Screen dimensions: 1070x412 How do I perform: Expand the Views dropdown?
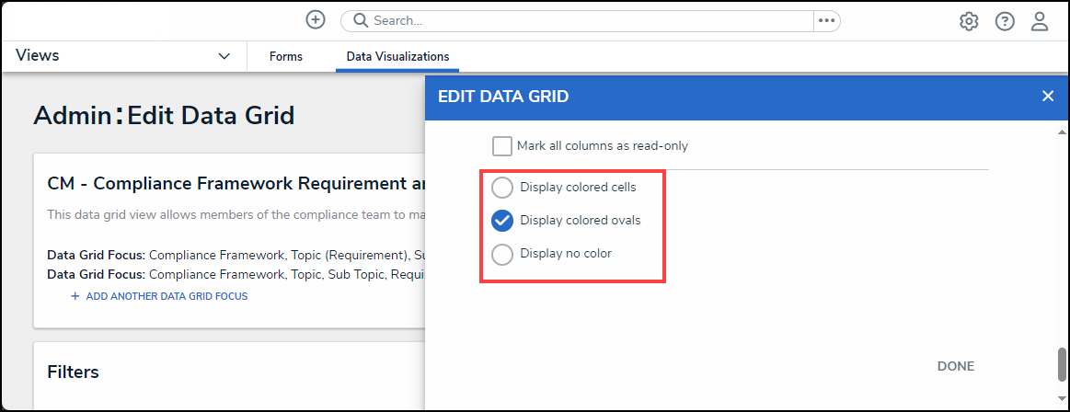coord(224,56)
